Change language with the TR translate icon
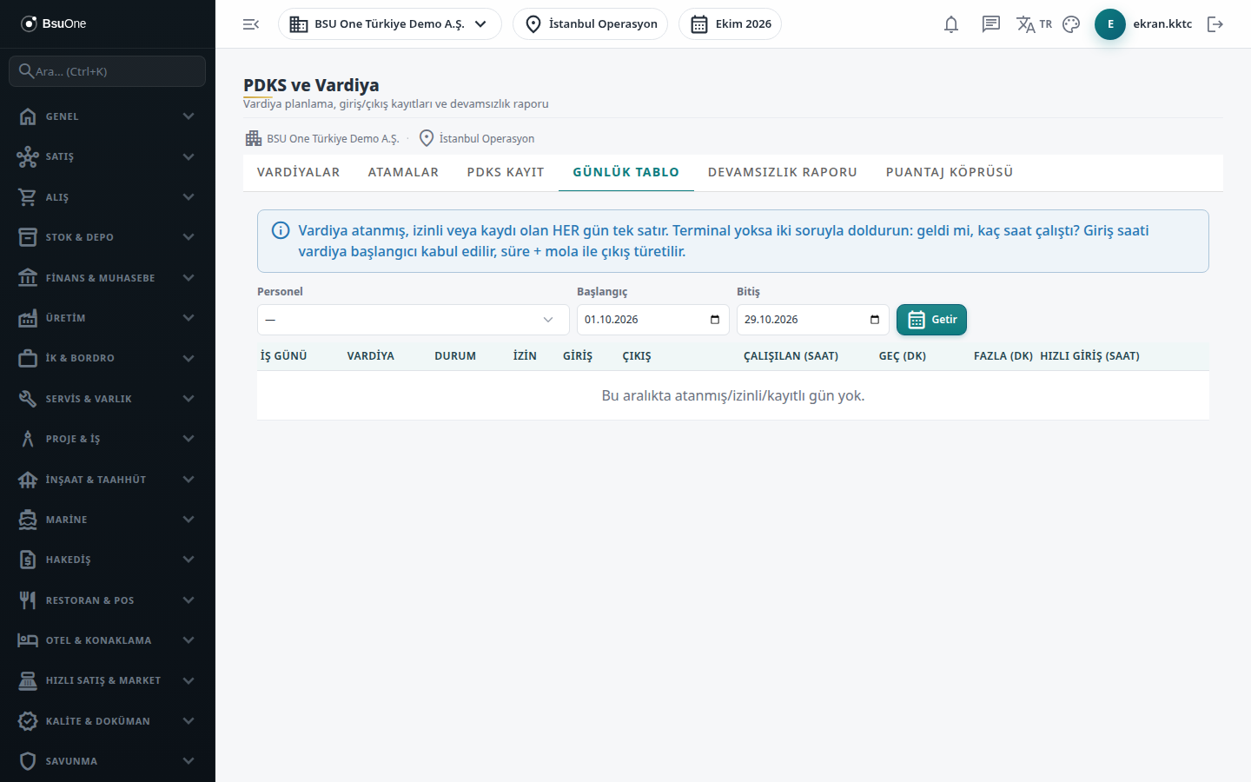 (x=1034, y=24)
